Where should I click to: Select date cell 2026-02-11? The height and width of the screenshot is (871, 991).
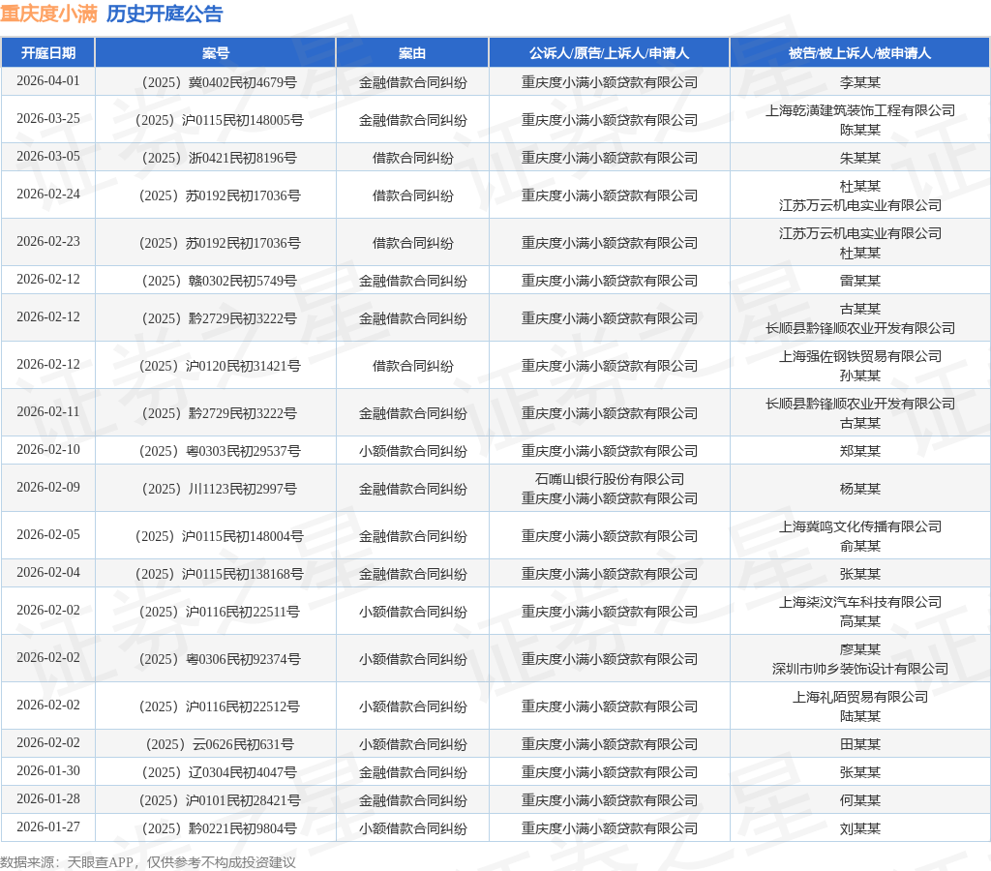[x=48, y=412]
